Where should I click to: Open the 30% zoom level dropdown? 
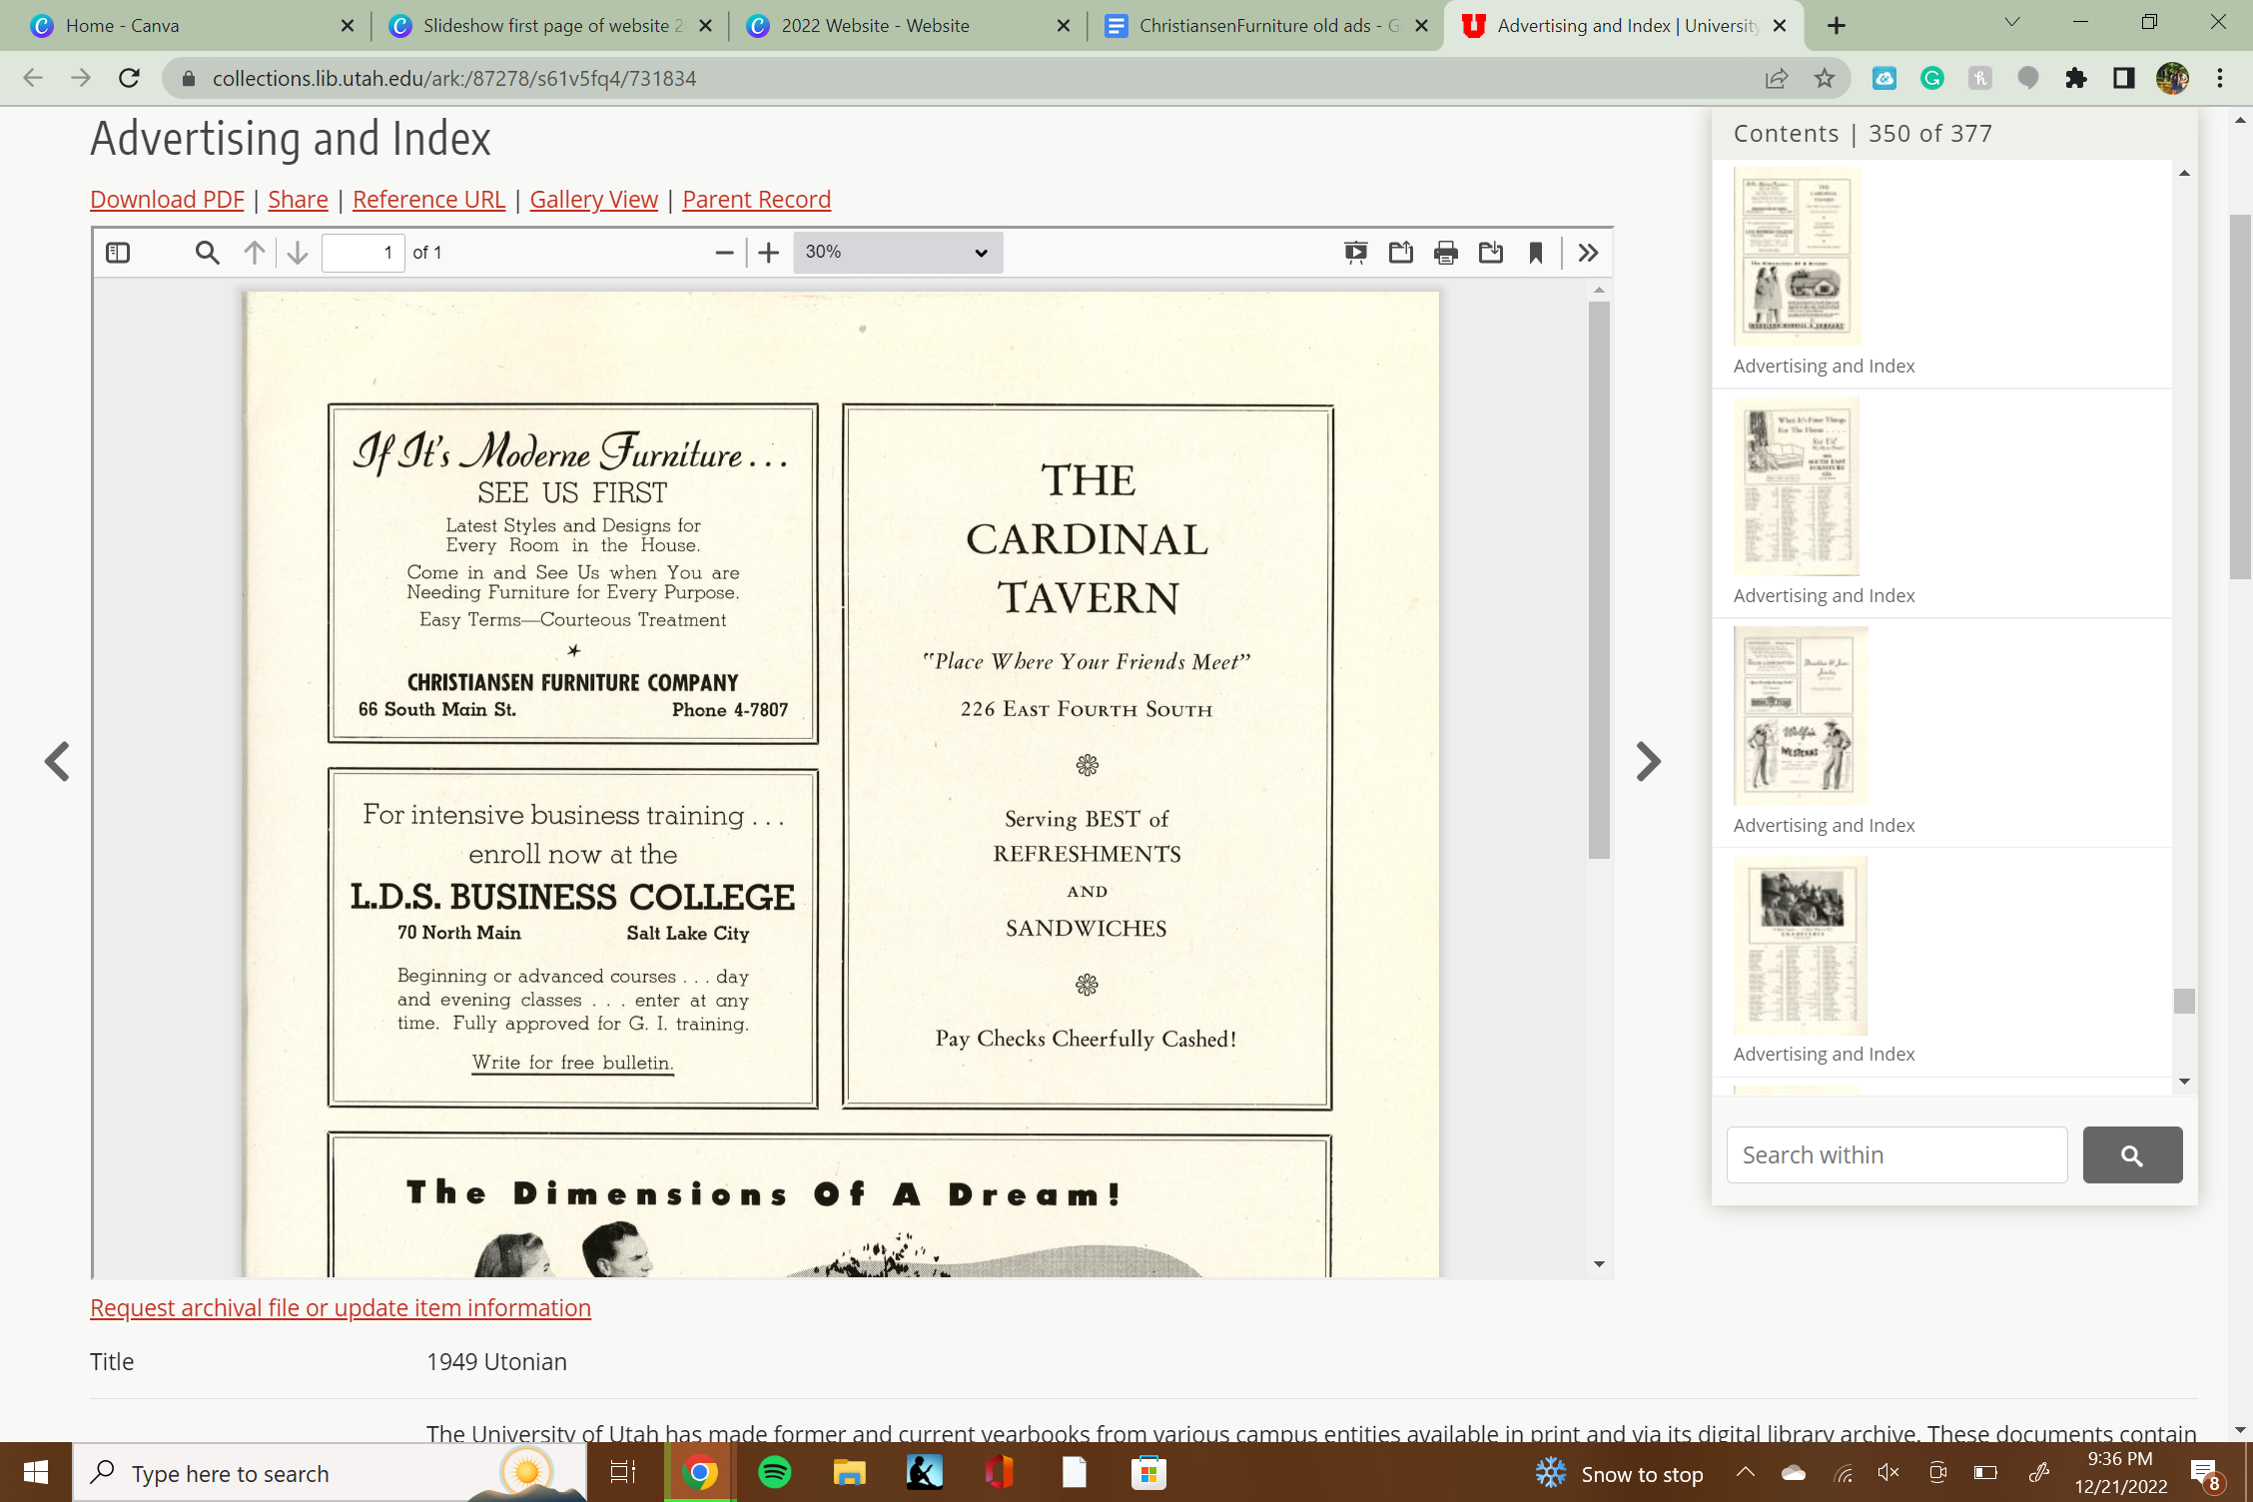click(x=897, y=253)
